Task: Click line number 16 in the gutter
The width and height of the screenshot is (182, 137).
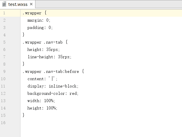Action: tap(4, 122)
